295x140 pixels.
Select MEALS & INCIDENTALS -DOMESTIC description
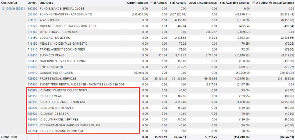64,44
